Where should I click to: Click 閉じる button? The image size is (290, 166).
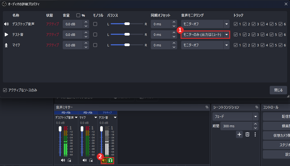278,90
